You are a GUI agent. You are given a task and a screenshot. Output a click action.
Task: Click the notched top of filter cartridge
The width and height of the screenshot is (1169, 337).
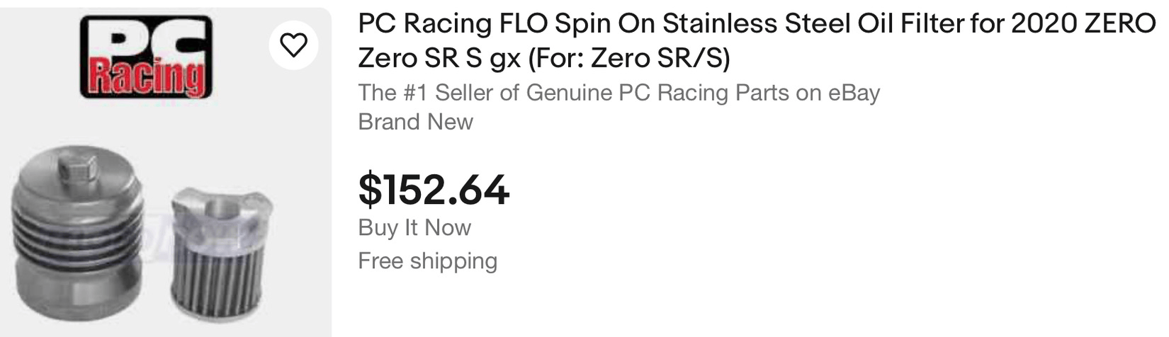point(221,207)
